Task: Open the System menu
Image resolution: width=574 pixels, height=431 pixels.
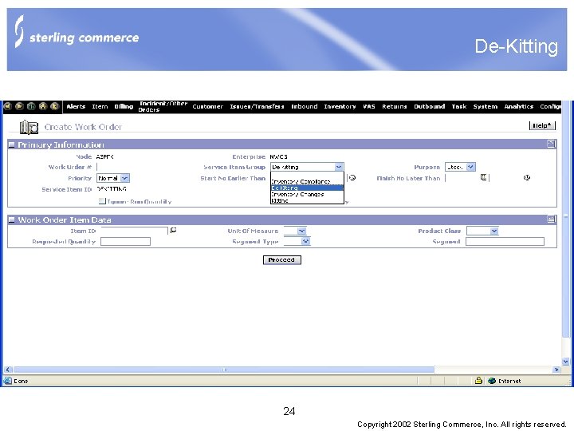Action: coord(485,106)
